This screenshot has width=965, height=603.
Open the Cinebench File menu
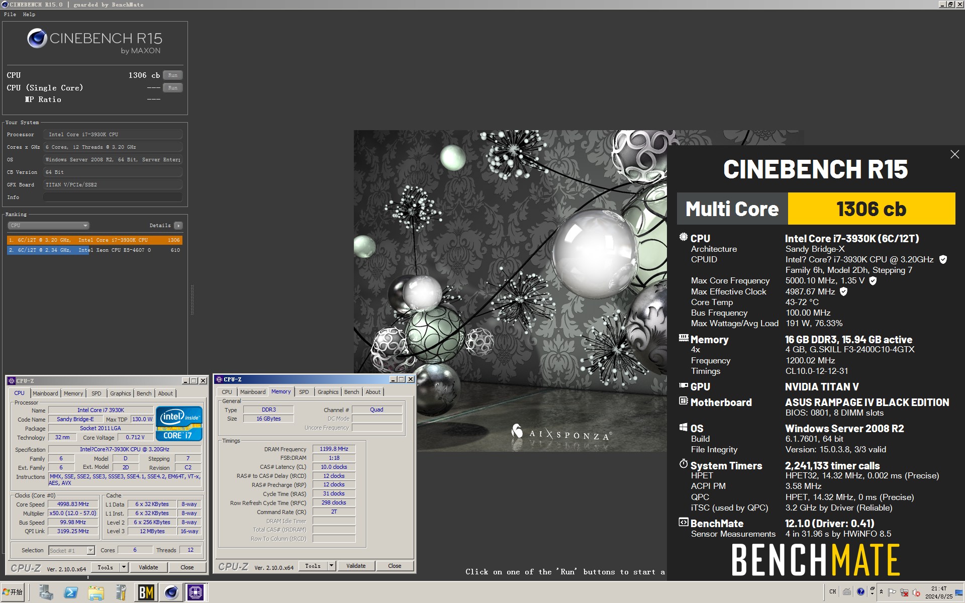coord(10,15)
